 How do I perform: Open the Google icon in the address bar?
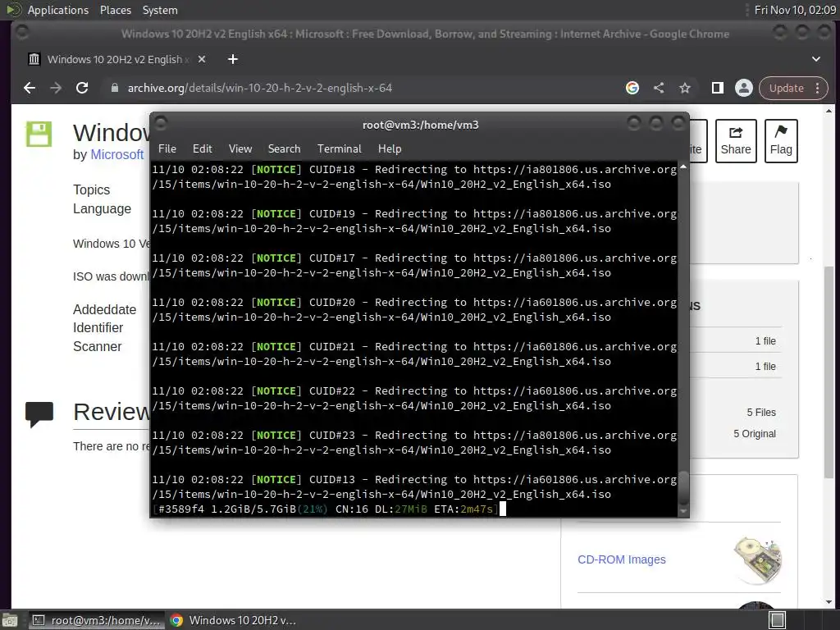(x=632, y=88)
